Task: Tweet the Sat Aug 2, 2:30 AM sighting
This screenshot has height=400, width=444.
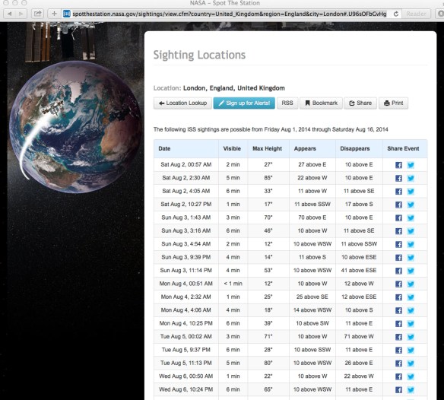Action: click(411, 178)
